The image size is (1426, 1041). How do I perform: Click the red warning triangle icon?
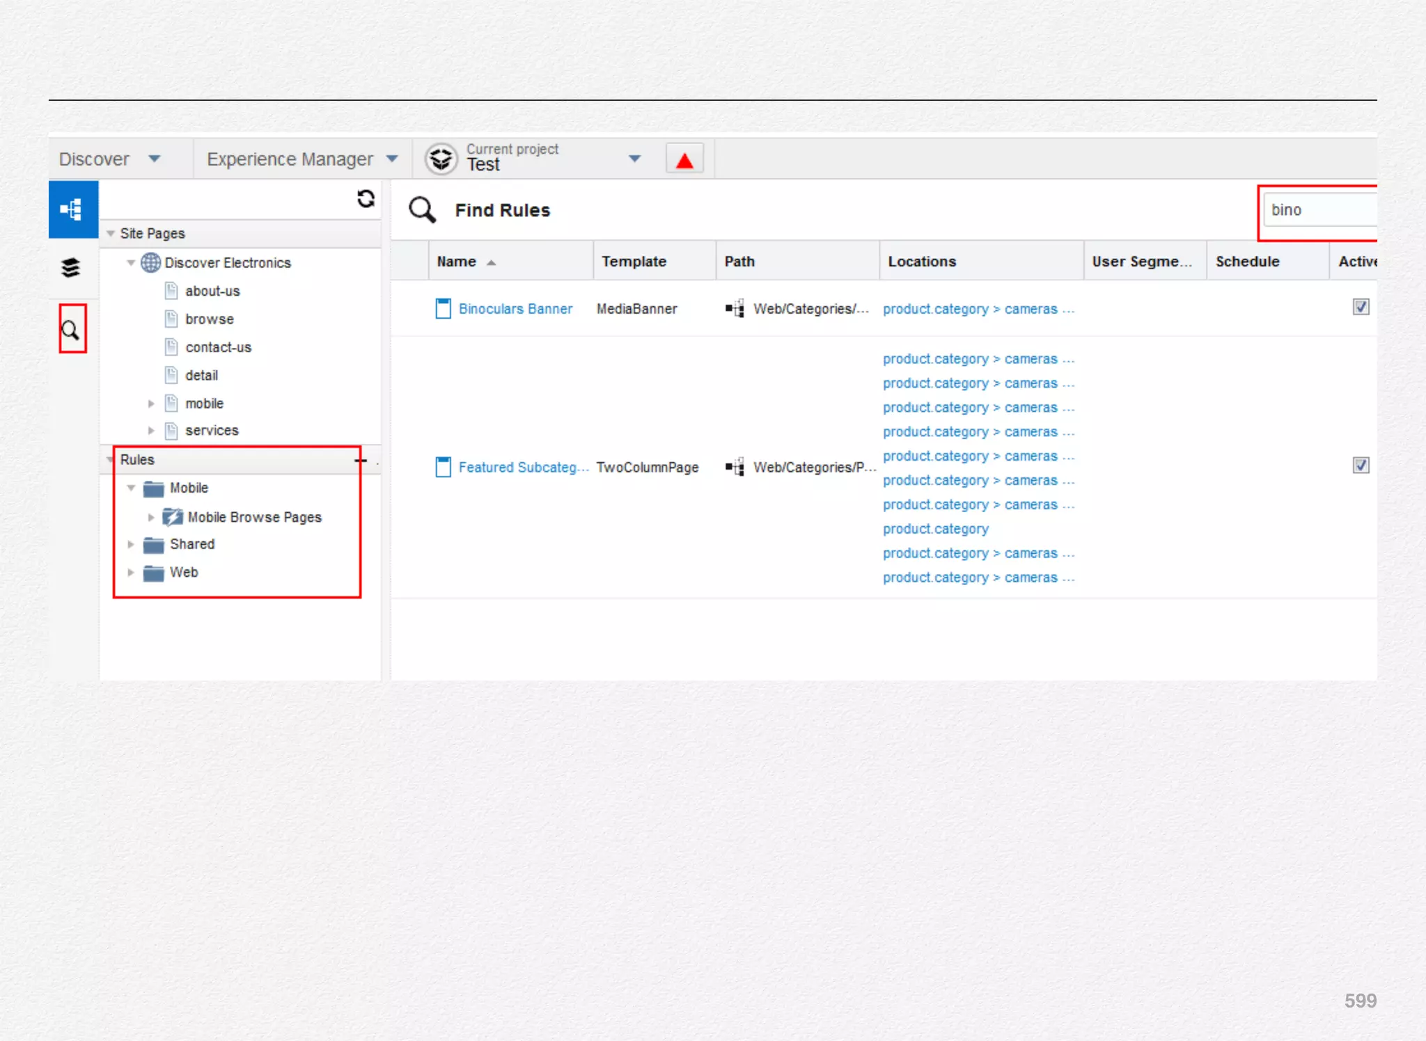tap(684, 160)
